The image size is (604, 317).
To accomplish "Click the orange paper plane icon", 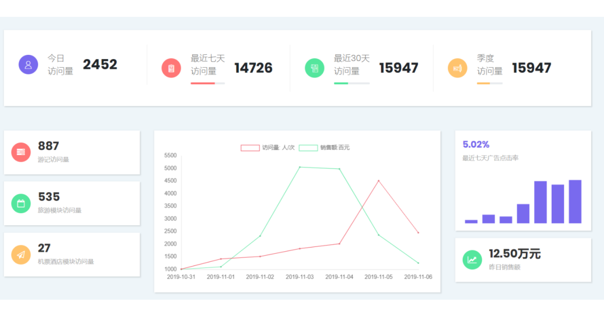I will pos(21,255).
